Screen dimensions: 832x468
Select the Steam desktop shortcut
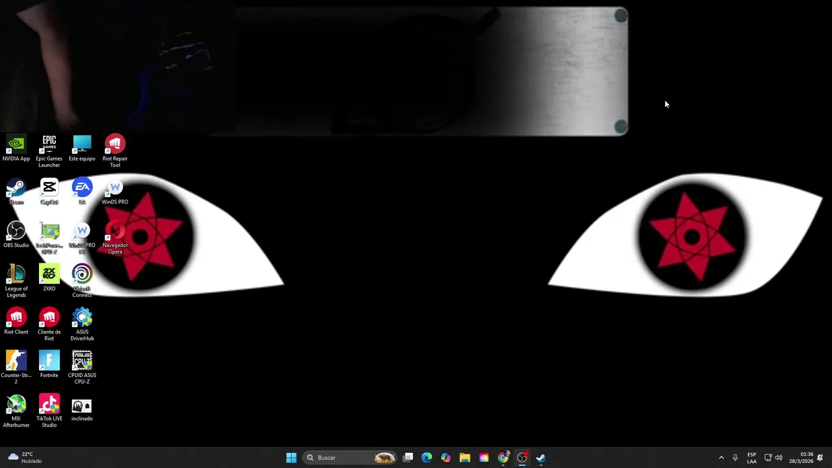(16, 192)
